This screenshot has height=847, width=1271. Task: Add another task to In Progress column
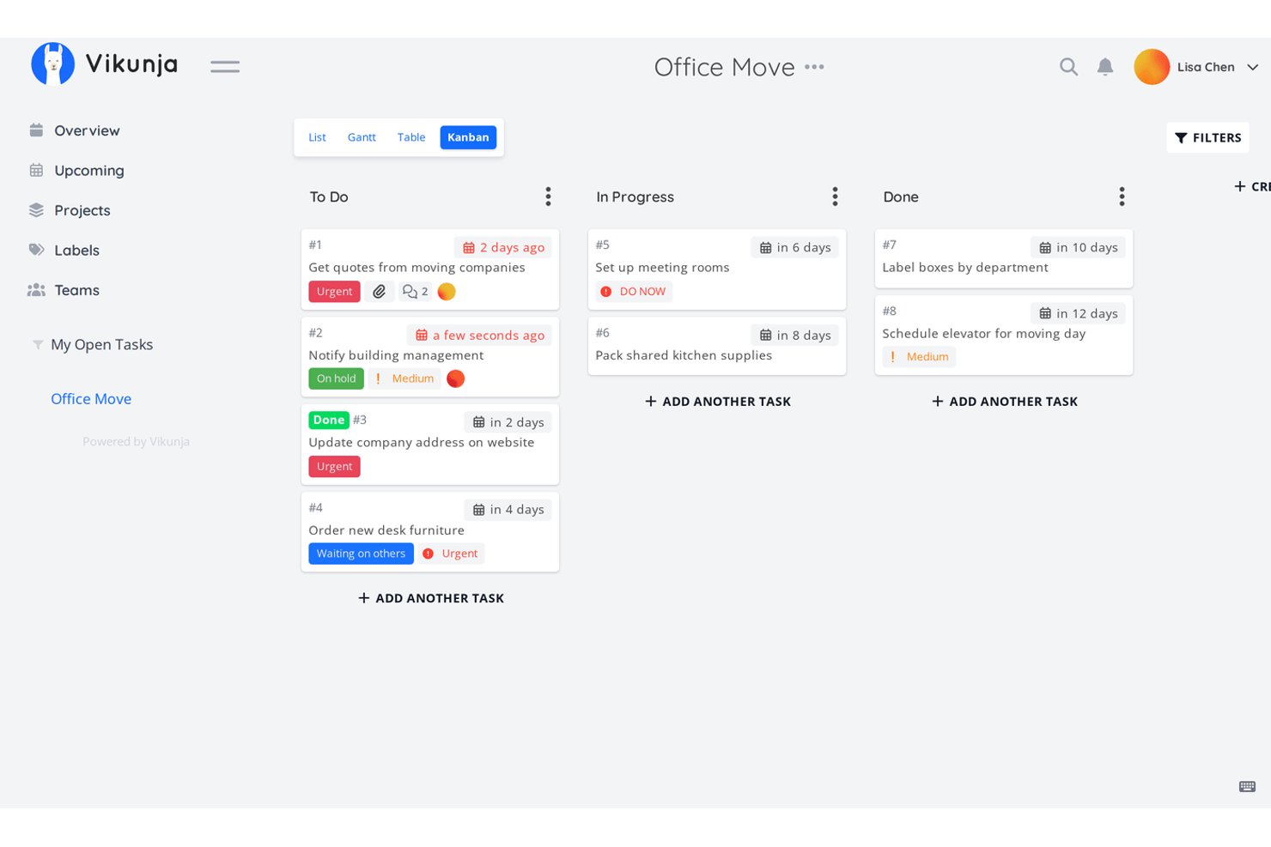(718, 401)
